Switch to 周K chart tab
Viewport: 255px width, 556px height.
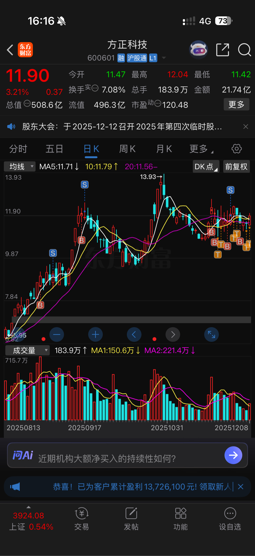tap(127, 149)
